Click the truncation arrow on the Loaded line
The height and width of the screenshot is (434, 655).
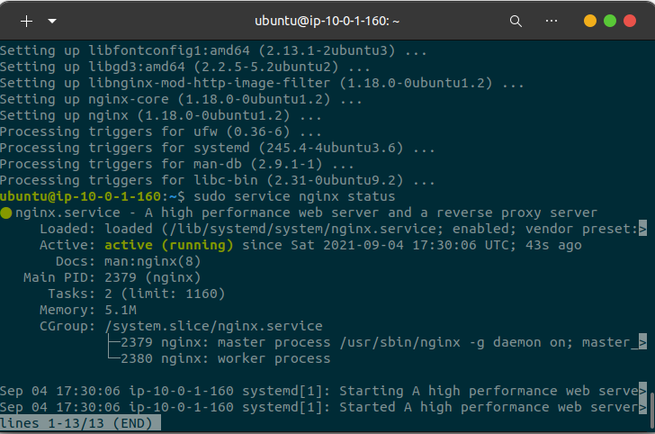pos(642,229)
